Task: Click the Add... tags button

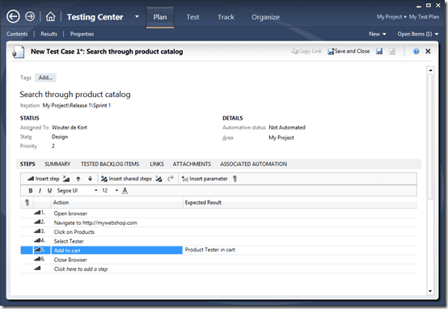Action: tap(45, 78)
